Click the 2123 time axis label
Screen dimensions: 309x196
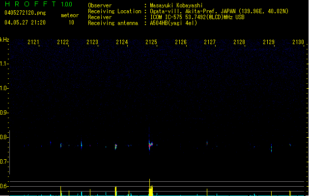(x=92, y=42)
